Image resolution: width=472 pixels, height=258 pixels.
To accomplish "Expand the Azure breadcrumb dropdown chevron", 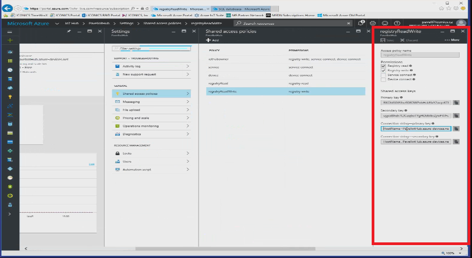I will pos(56,23).
